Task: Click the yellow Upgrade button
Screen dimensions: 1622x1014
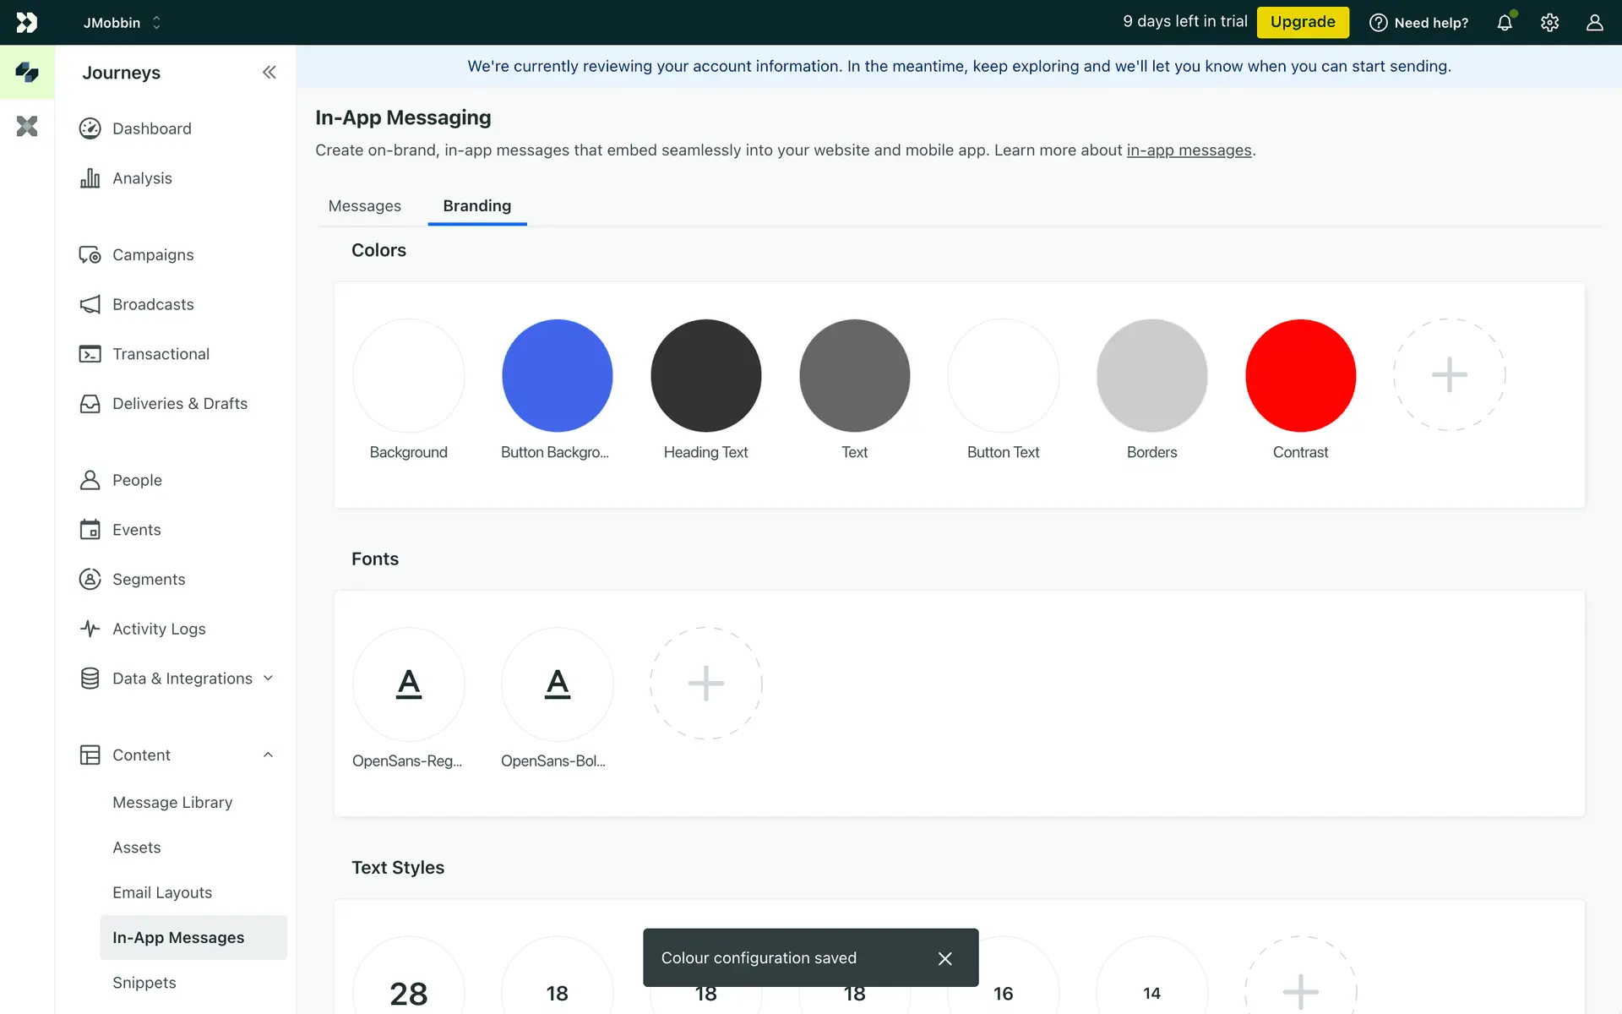Action: 1302,22
